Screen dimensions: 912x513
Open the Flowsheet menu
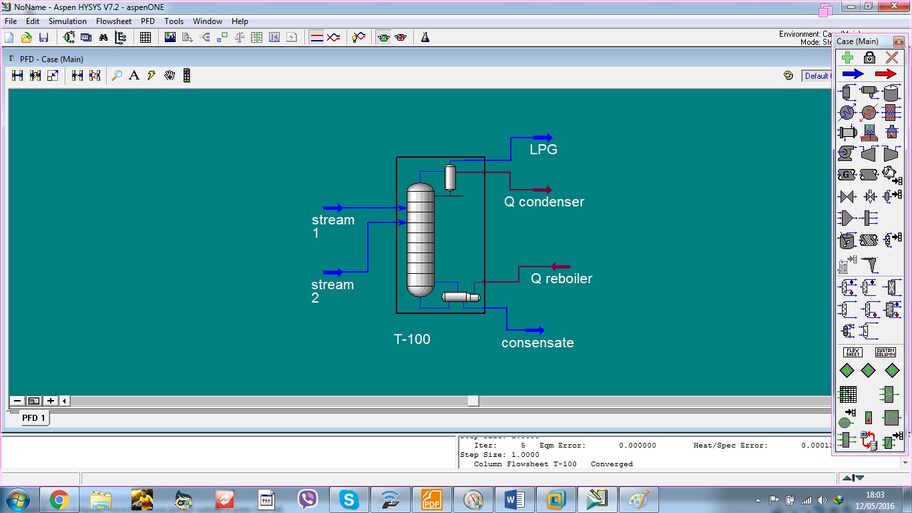coord(113,21)
